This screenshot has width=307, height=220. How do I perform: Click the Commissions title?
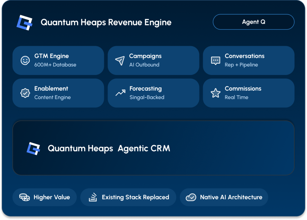coord(243,88)
